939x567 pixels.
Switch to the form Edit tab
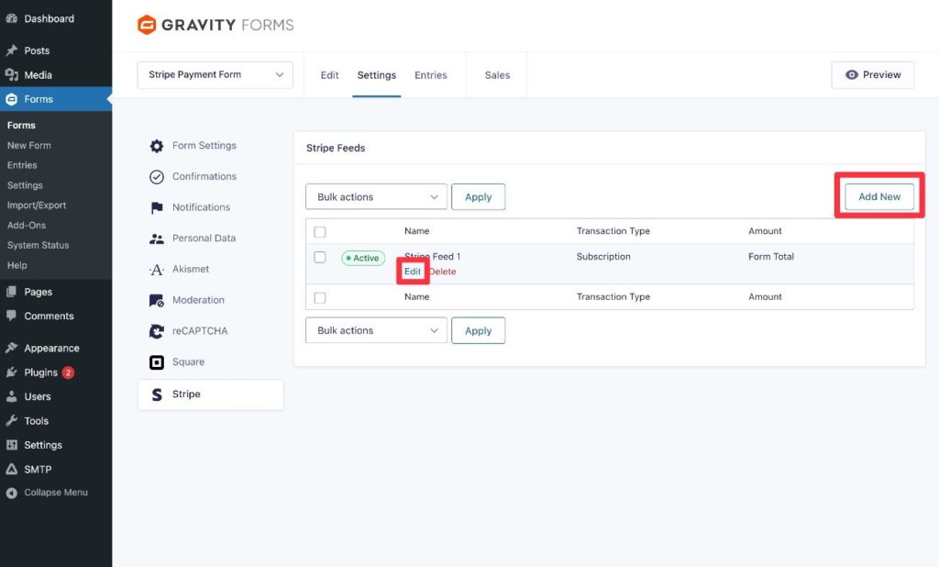click(329, 75)
